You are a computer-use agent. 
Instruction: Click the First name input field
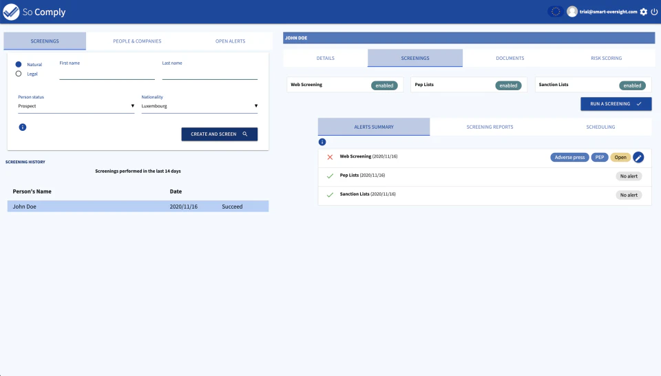(x=107, y=74)
